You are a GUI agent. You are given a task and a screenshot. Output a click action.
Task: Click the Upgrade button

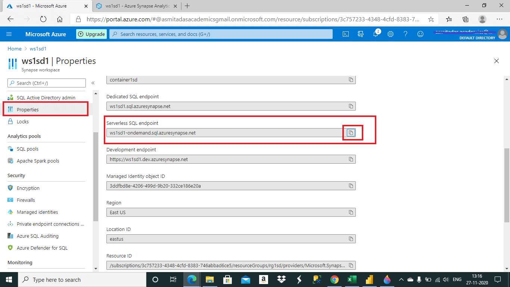(91, 34)
